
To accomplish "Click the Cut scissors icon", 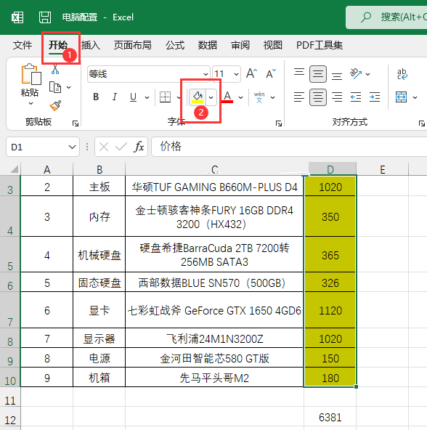I will [55, 69].
